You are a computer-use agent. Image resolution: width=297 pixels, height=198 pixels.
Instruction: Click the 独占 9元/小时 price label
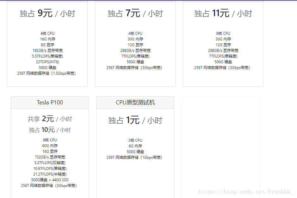pyautogui.click(x=47, y=13)
